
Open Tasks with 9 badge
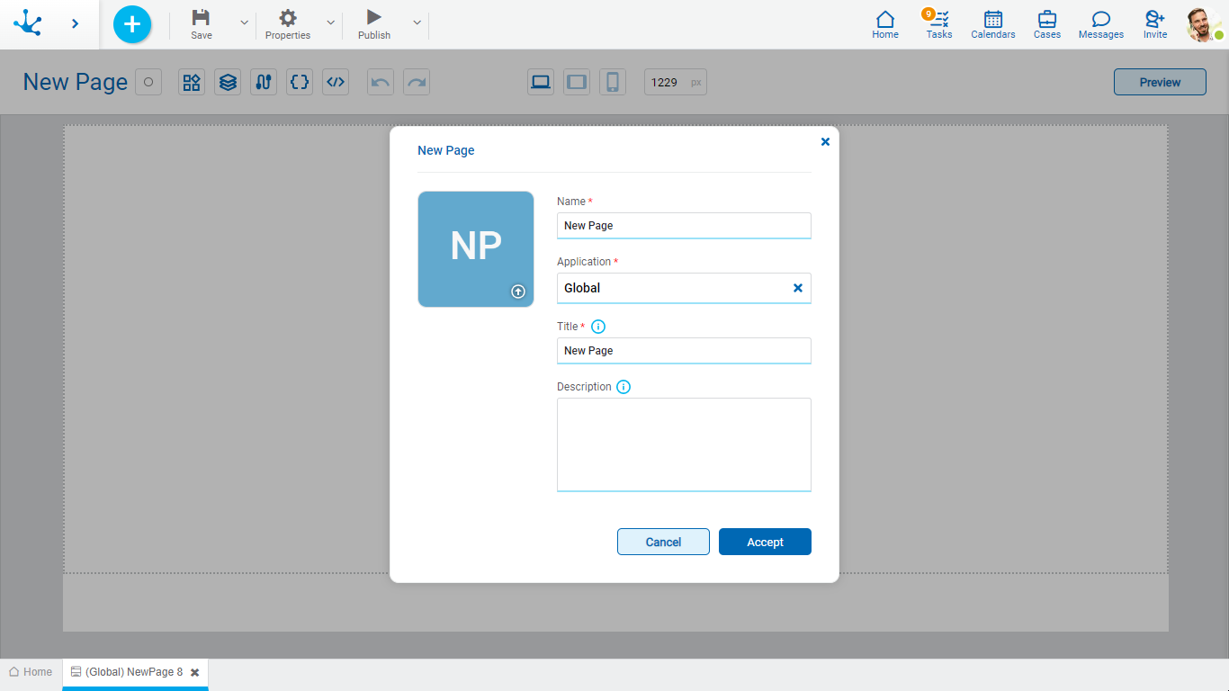[939, 24]
